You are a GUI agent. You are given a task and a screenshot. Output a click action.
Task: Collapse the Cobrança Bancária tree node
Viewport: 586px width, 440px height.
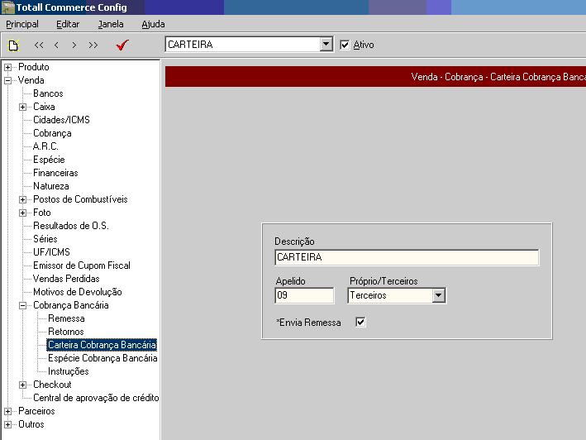(23, 305)
